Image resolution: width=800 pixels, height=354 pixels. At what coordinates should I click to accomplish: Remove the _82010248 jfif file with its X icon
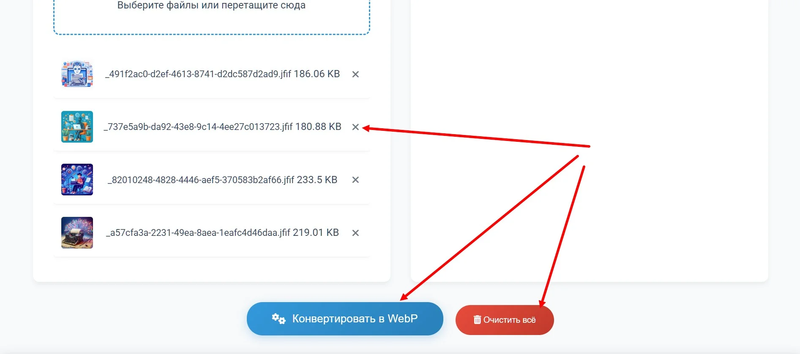(355, 180)
